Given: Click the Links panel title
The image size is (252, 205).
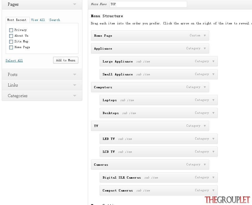Looking at the screenshot, I should pos(13,85).
